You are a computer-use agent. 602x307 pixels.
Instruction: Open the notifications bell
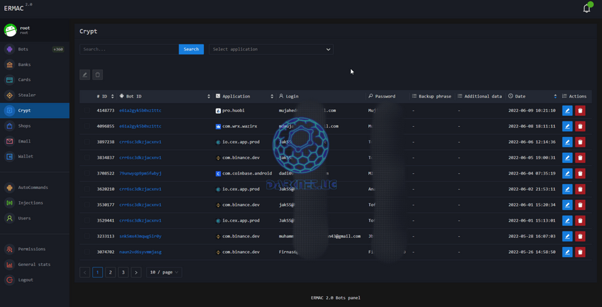[x=586, y=8]
